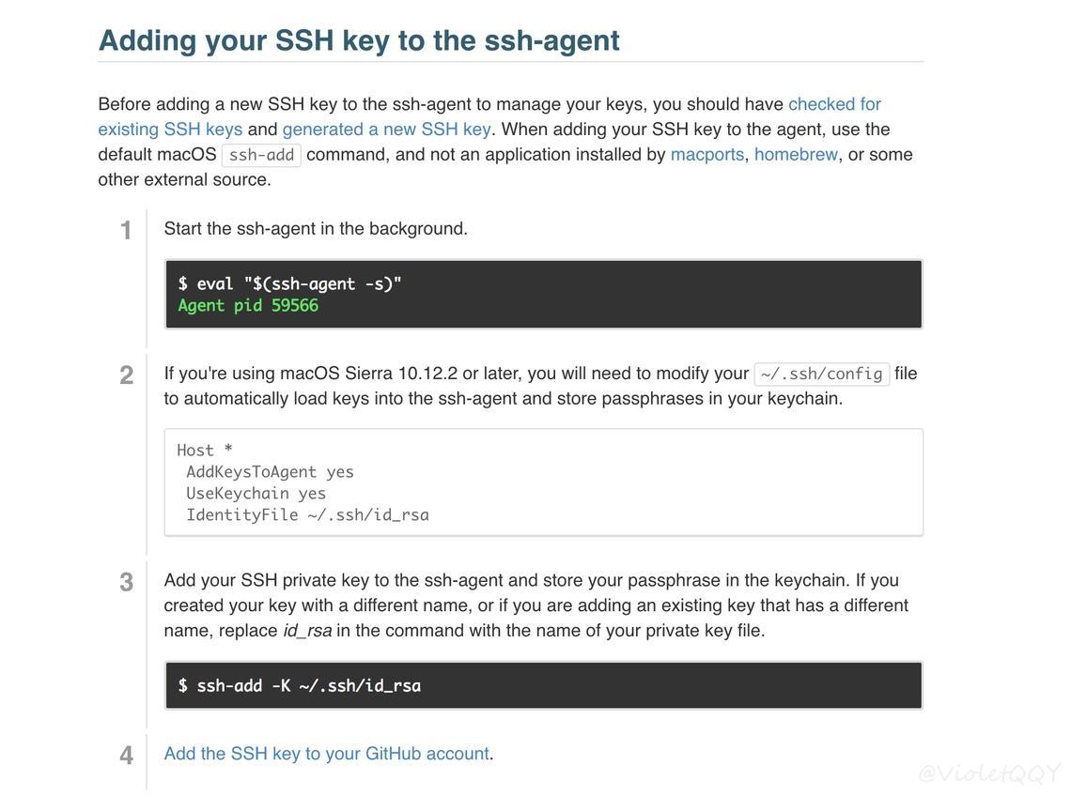The width and height of the screenshot is (1071, 811).
Task: Follow the homebrew link
Action: click(x=796, y=154)
